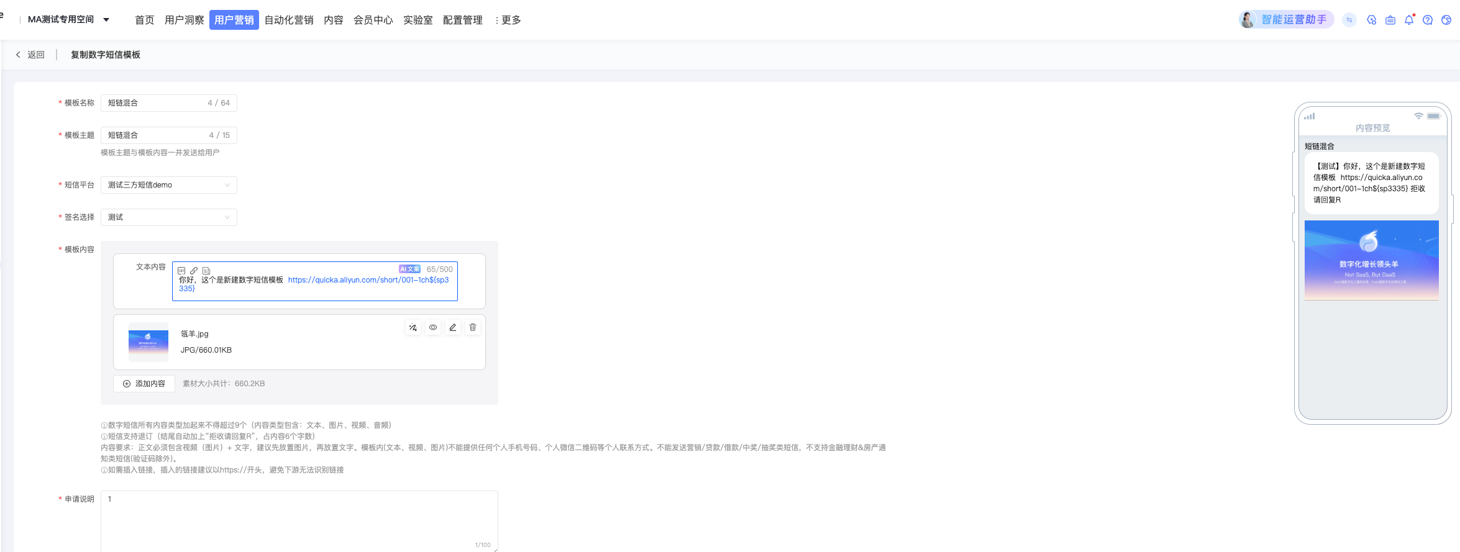Click the message bubble in phone preview

pos(1372,183)
